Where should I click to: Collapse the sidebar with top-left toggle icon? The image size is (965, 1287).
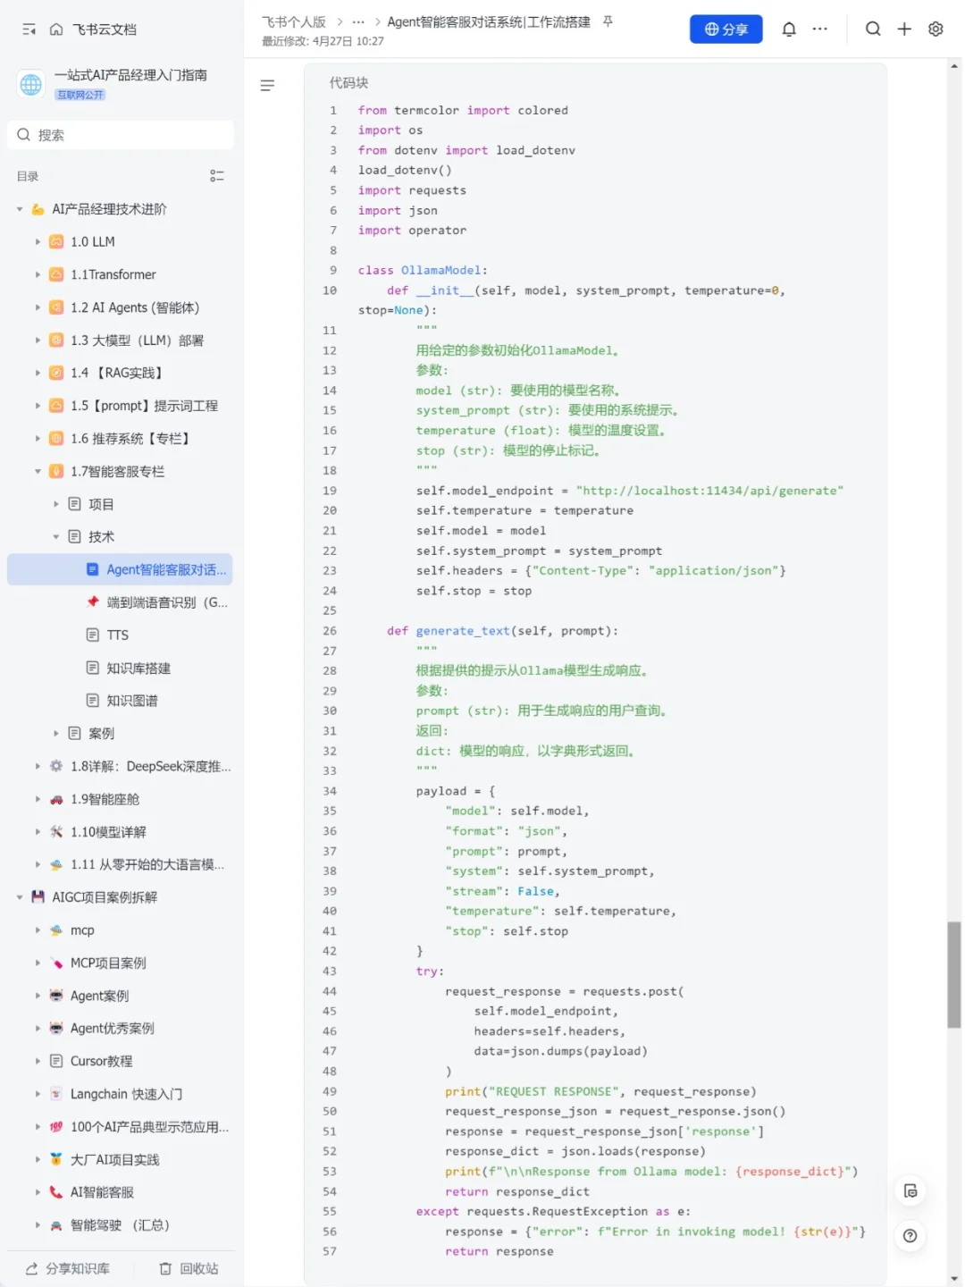click(29, 29)
